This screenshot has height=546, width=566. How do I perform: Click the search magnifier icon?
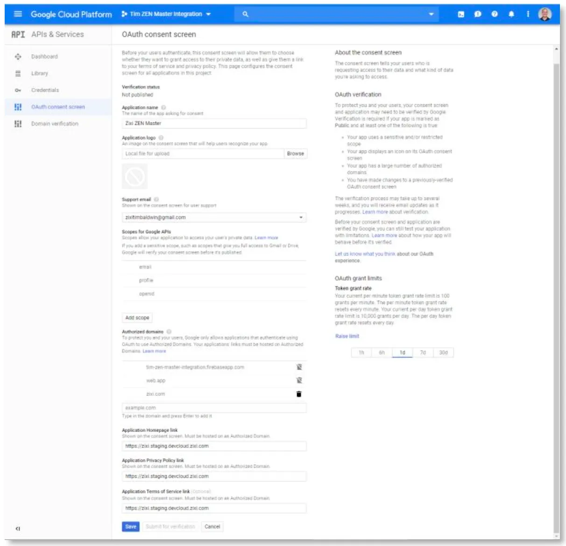click(x=245, y=14)
